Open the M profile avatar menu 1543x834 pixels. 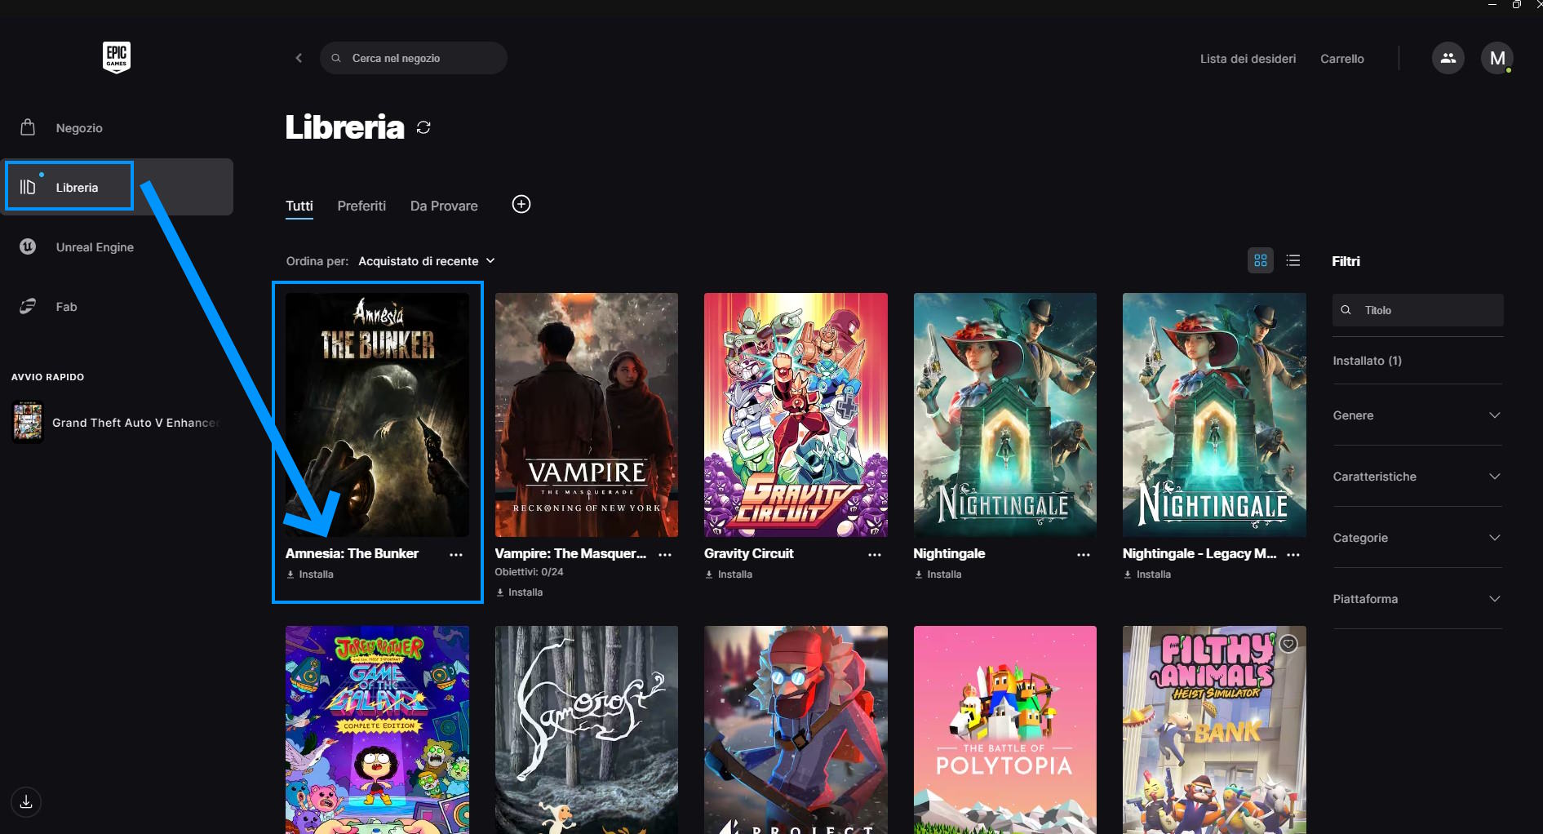point(1496,58)
